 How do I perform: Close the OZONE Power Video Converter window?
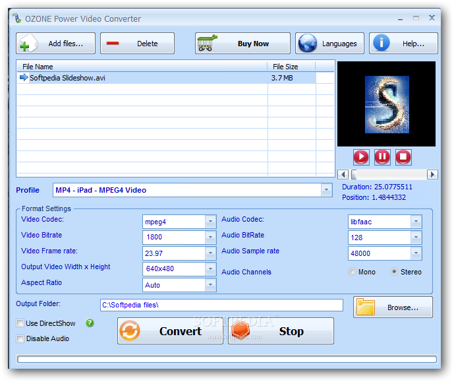point(432,18)
